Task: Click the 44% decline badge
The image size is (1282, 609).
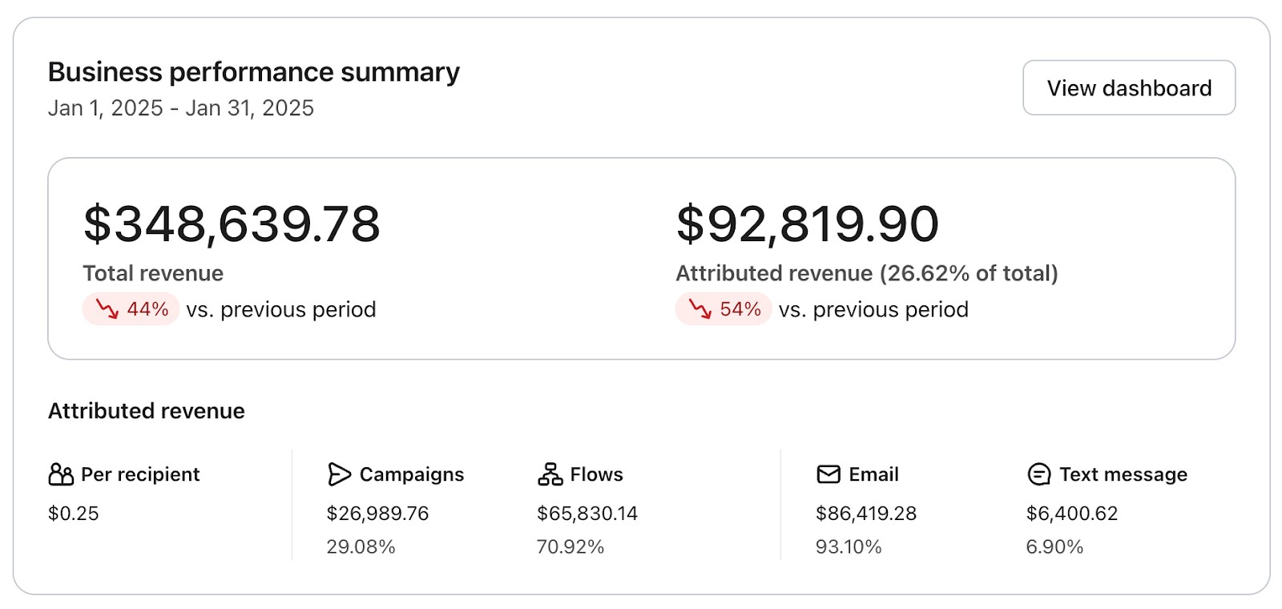Action: pyautogui.click(x=131, y=309)
